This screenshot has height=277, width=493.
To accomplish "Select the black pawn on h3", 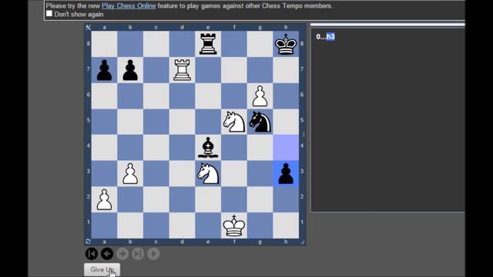I will pos(286,173).
